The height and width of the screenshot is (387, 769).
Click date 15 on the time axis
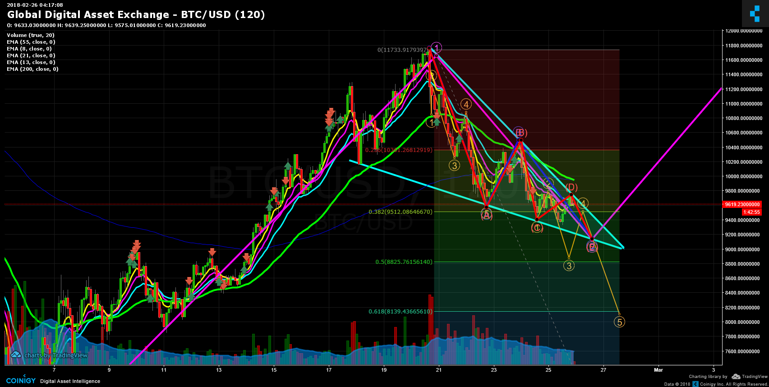(x=274, y=370)
